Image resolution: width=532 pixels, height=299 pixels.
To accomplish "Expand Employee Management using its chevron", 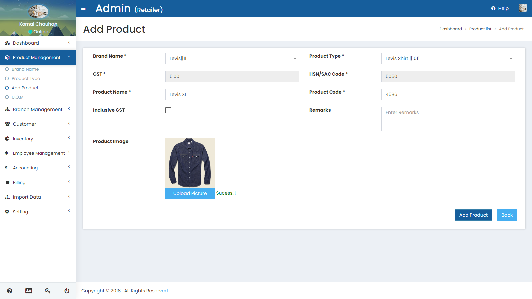I will 69,152.
